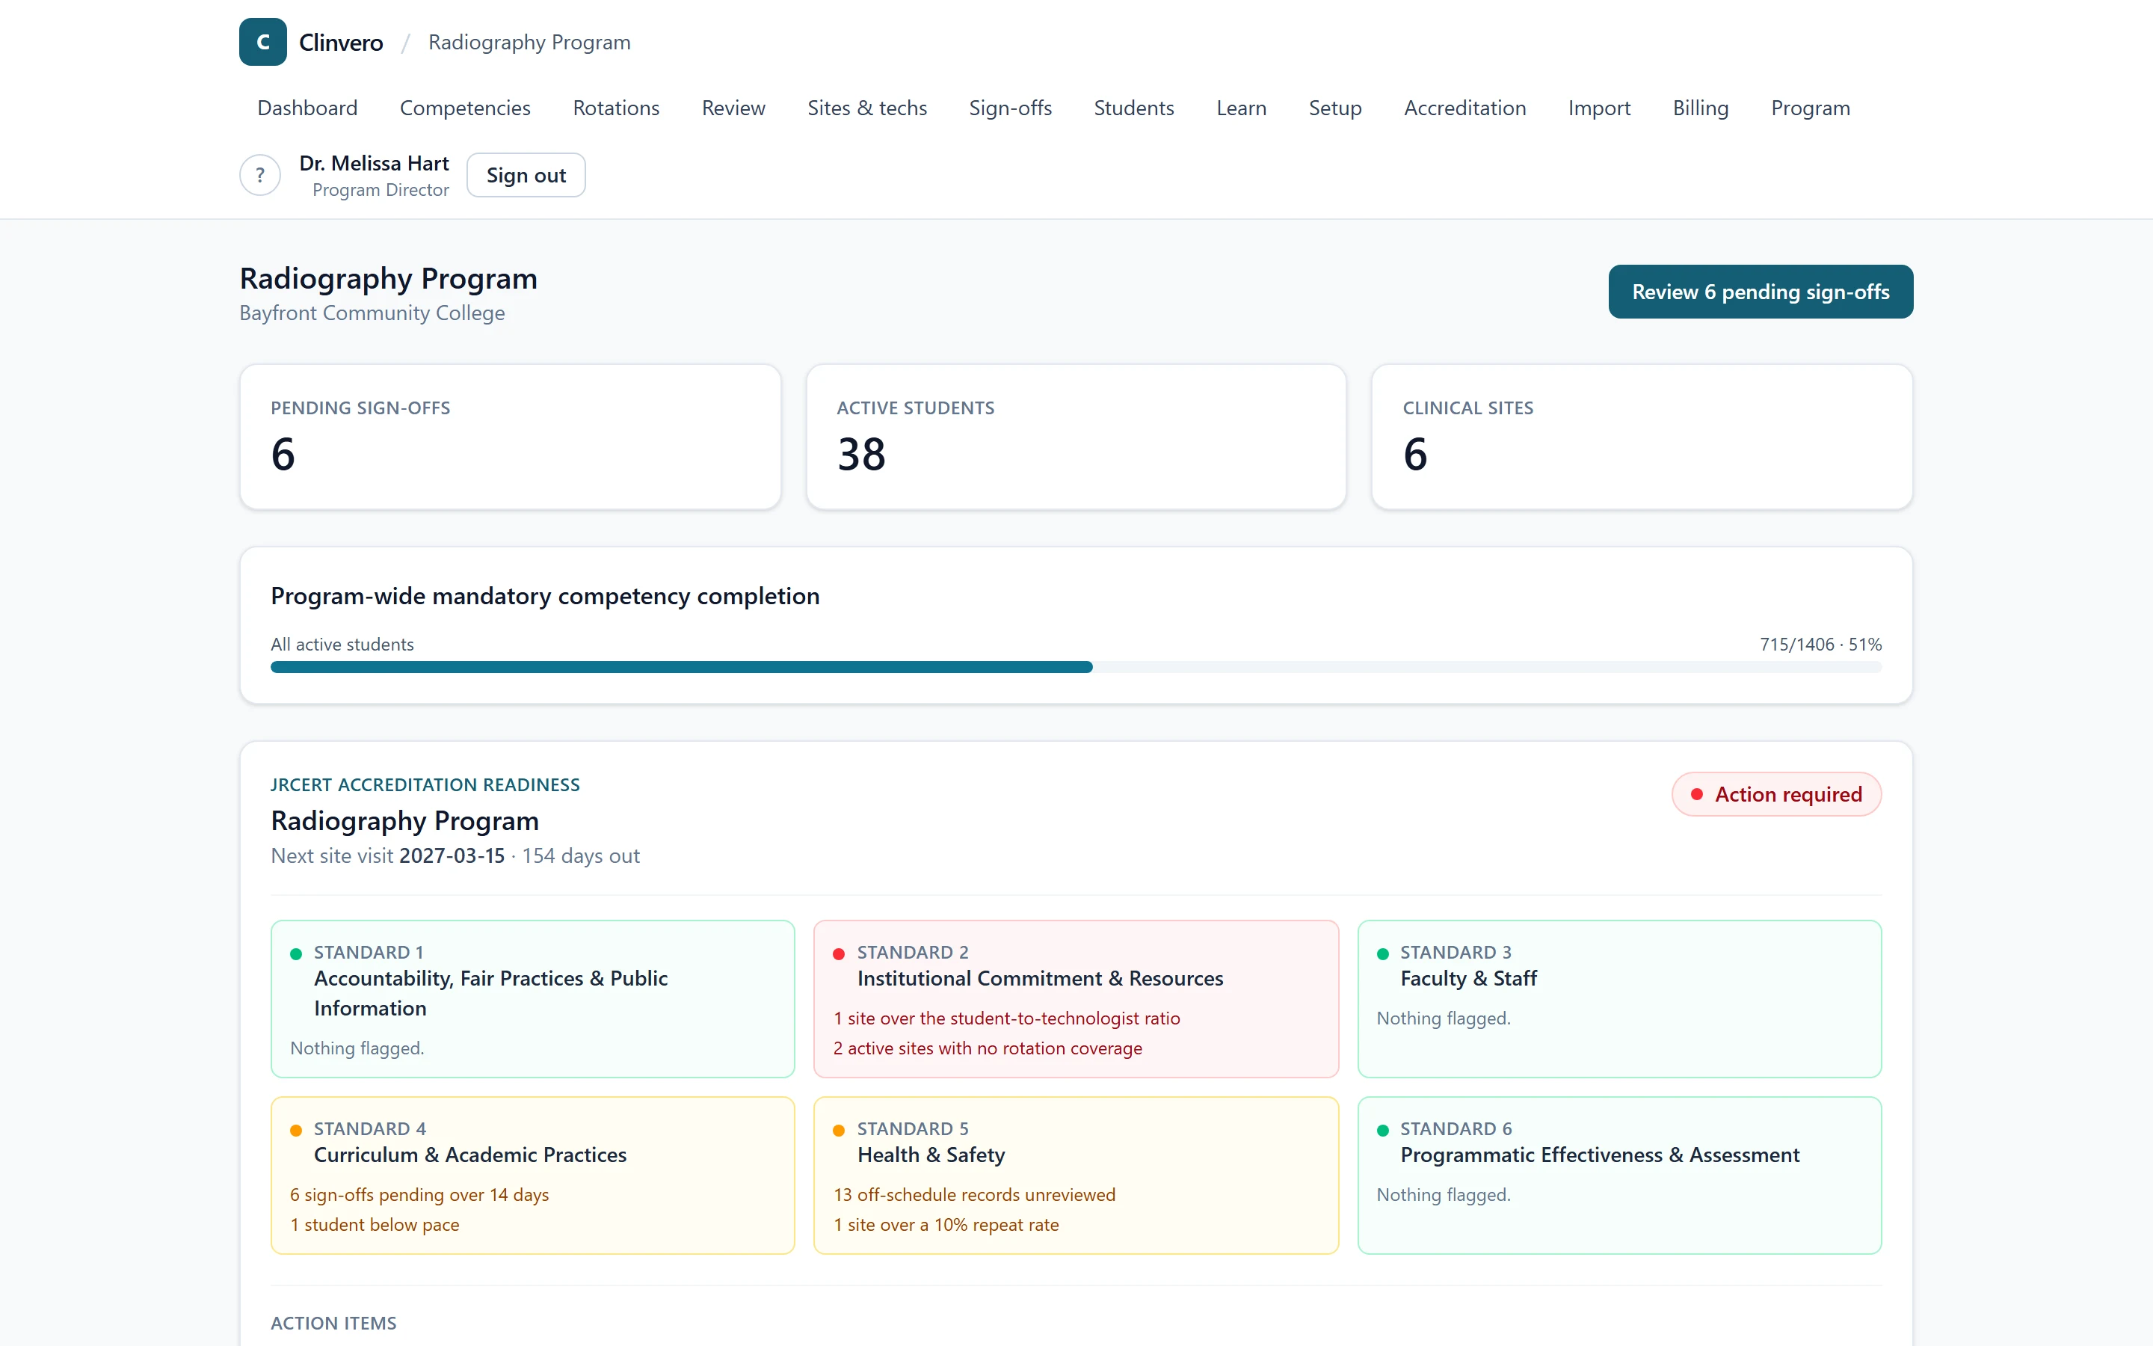Image resolution: width=2153 pixels, height=1346 pixels.
Task: Click '6 sign-offs pending over 14 days'
Action: point(419,1195)
